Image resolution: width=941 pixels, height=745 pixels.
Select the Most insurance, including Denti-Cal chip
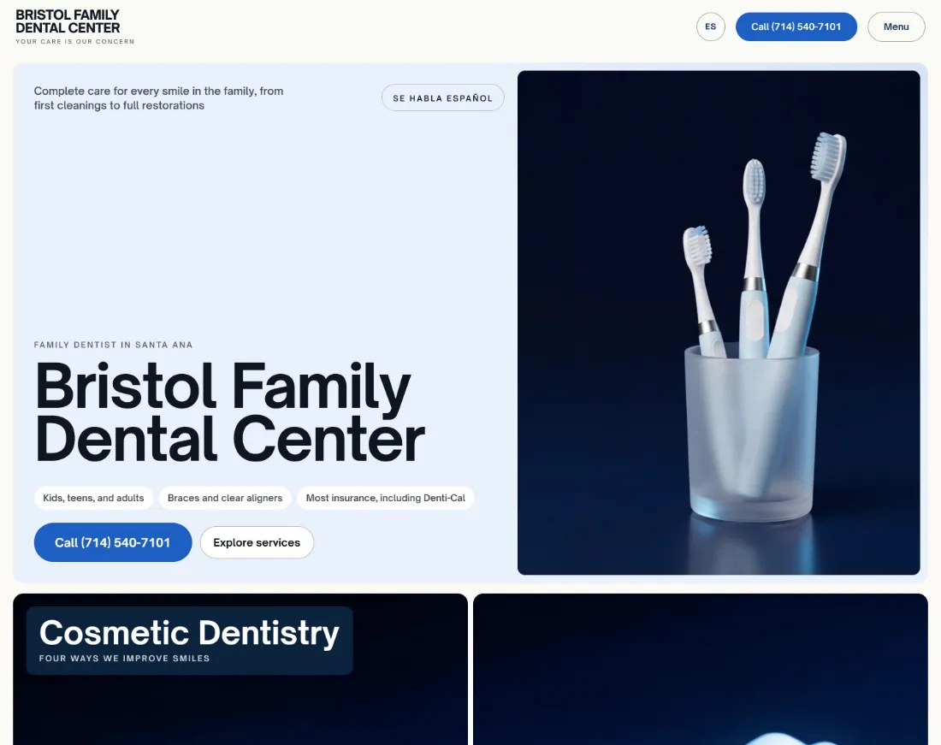click(385, 498)
